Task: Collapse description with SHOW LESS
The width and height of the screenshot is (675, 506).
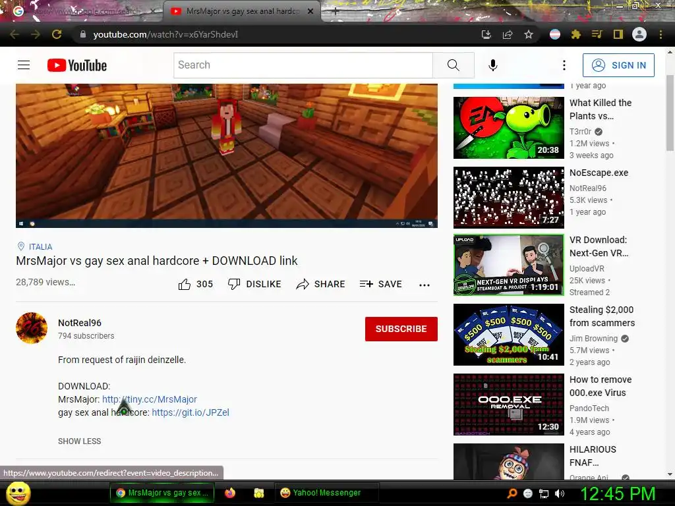Action: [x=80, y=441]
